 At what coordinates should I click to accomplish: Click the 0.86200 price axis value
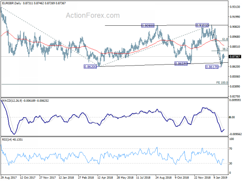click(x=235, y=66)
